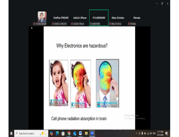Select the Shiny Christina participant tile
179x137 pixels.
(x=118, y=18)
